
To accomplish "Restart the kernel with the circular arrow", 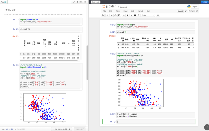I will click(x=138, y=15).
